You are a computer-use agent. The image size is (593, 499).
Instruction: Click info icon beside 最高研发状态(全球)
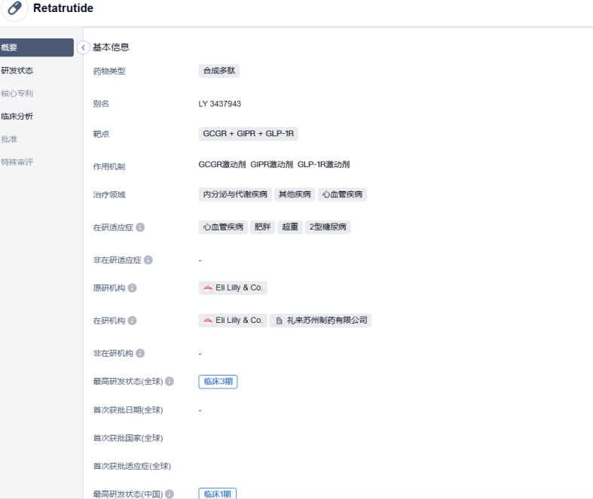(x=170, y=382)
